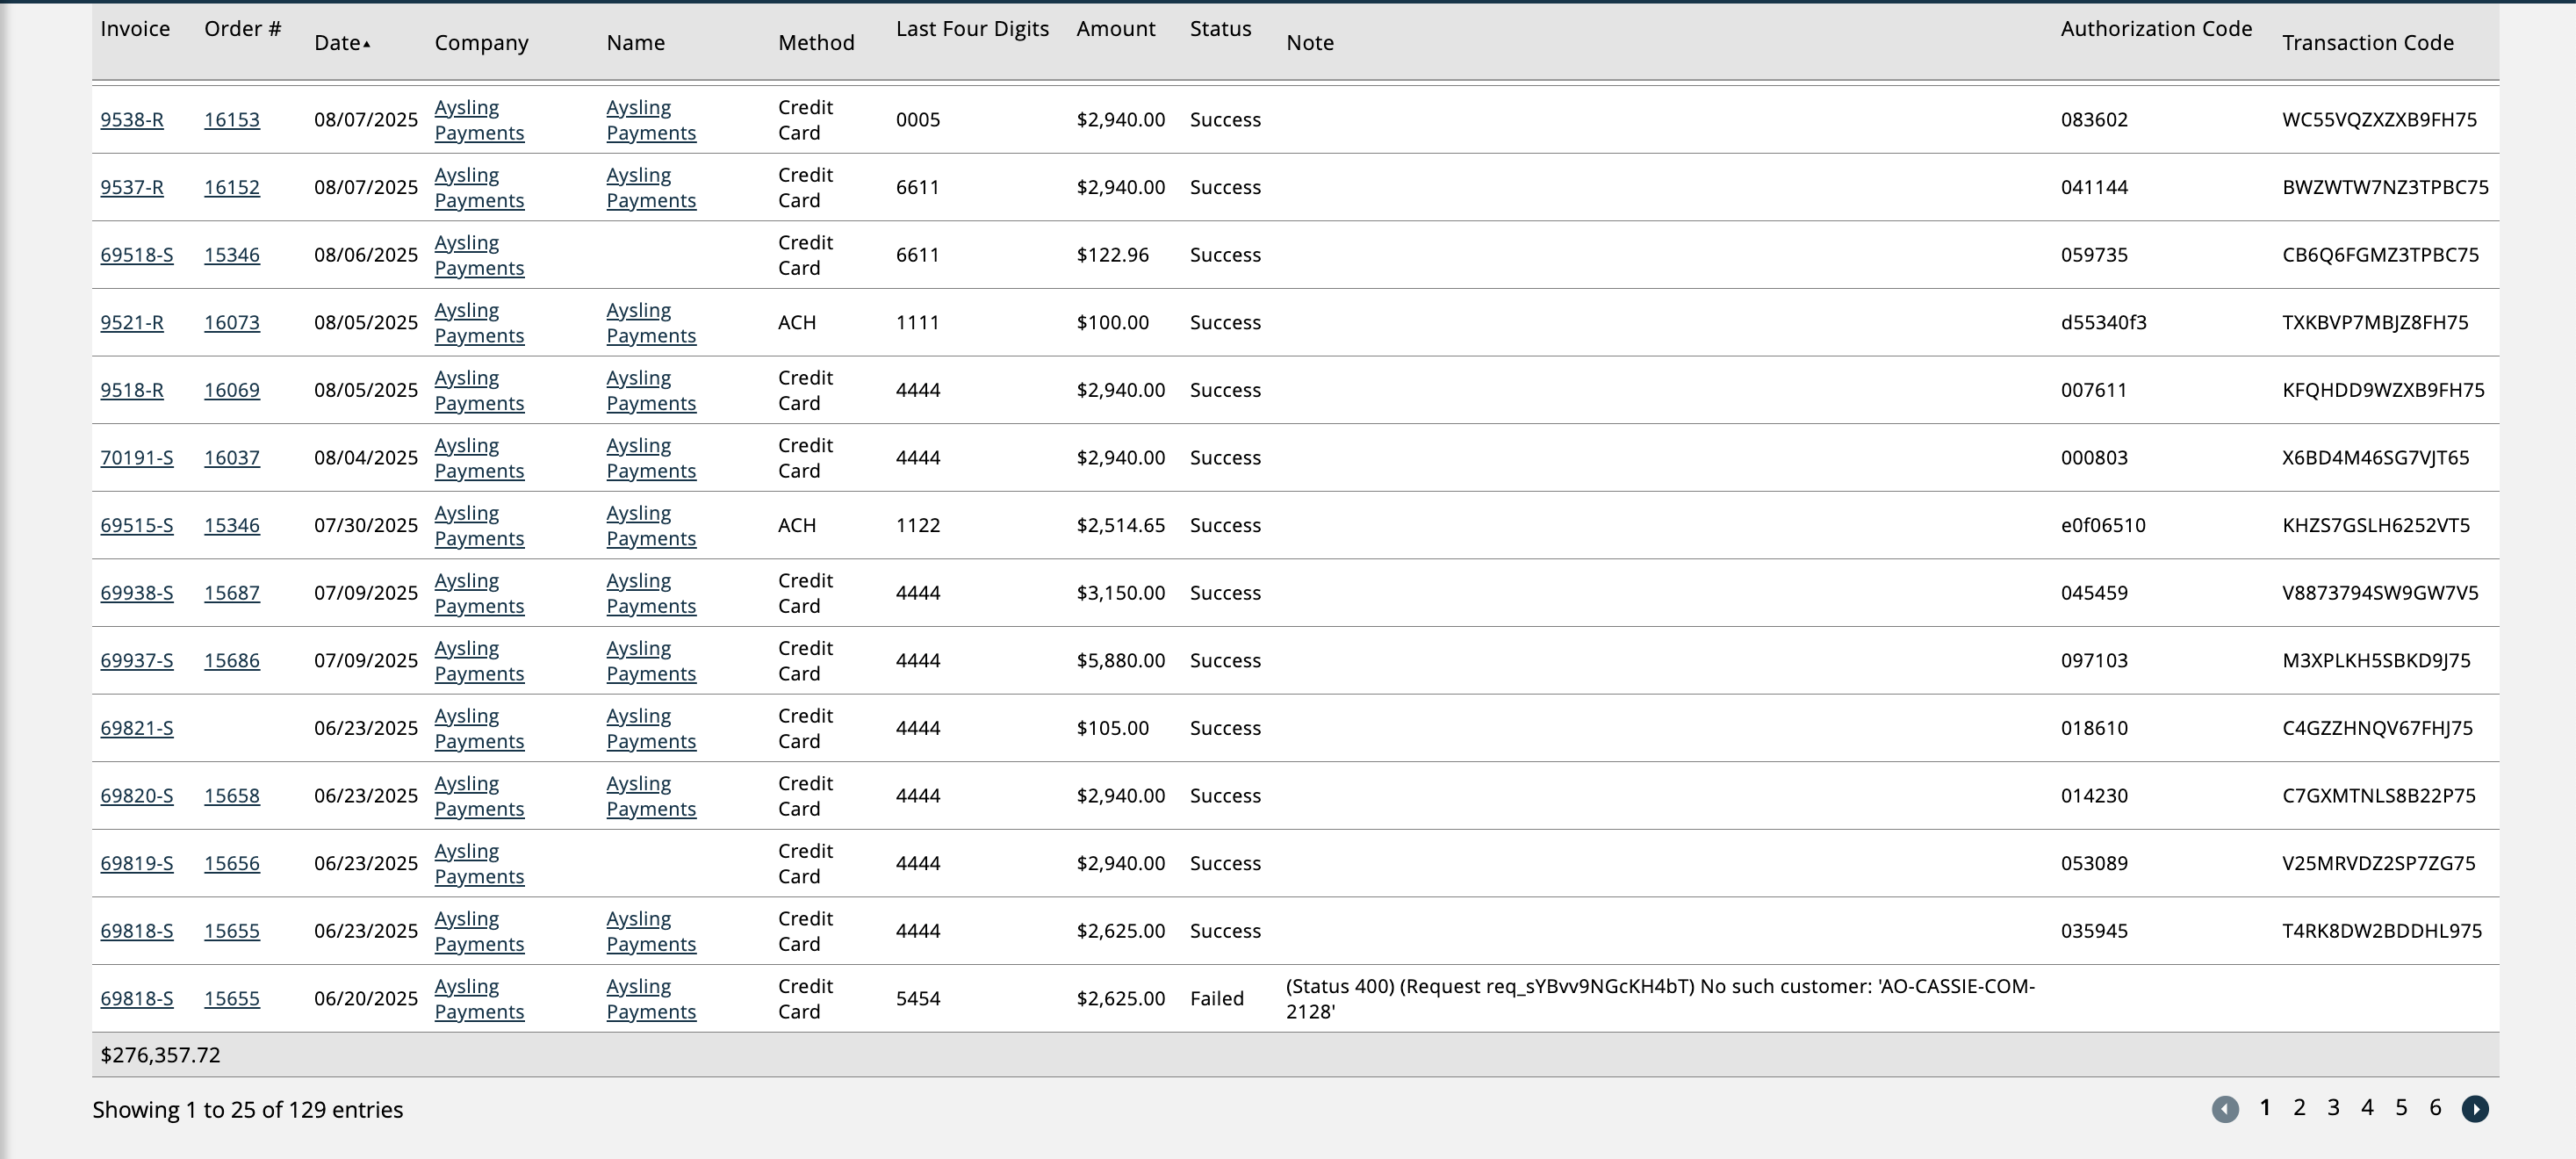The image size is (2576, 1159).
Task: Sort by Status column header
Action: tap(1220, 29)
